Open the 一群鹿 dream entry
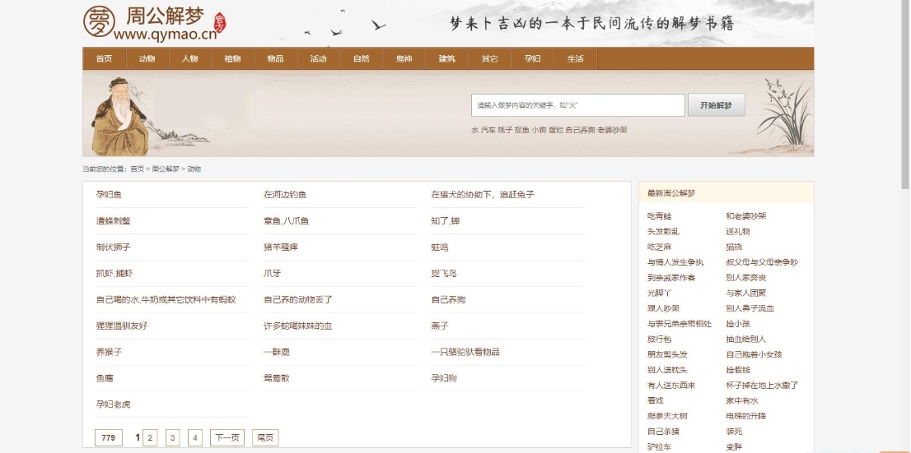Viewport: 911px width, 453px height. 277,352
